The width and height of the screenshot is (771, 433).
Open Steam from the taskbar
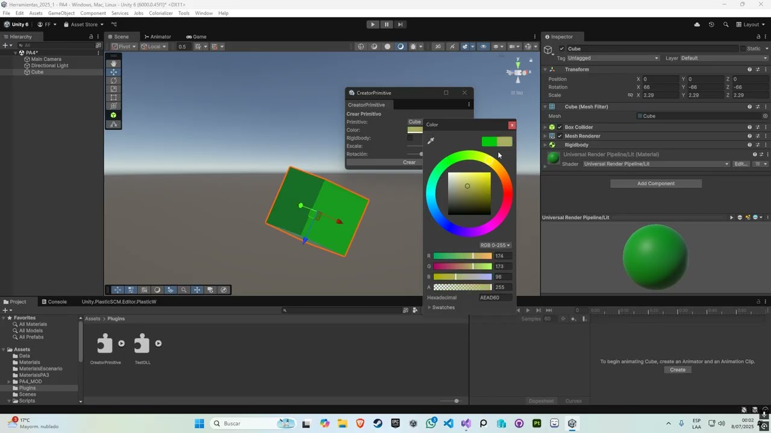coord(378,423)
